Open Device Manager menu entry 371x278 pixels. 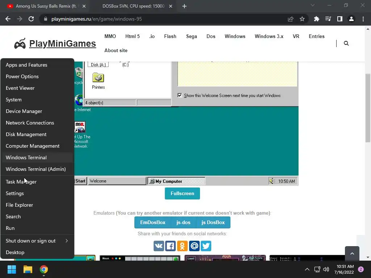[x=37, y=111]
